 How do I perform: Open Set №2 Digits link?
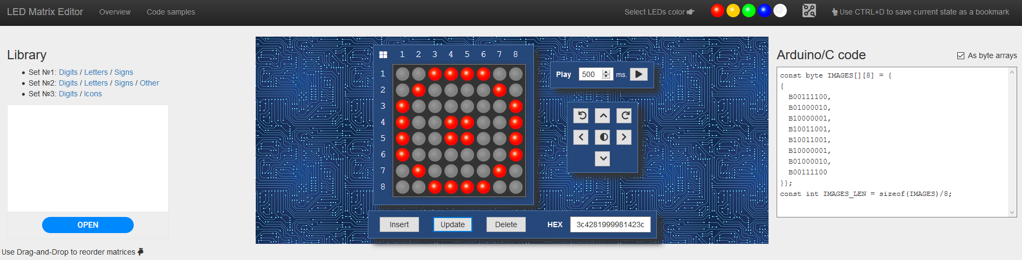68,83
